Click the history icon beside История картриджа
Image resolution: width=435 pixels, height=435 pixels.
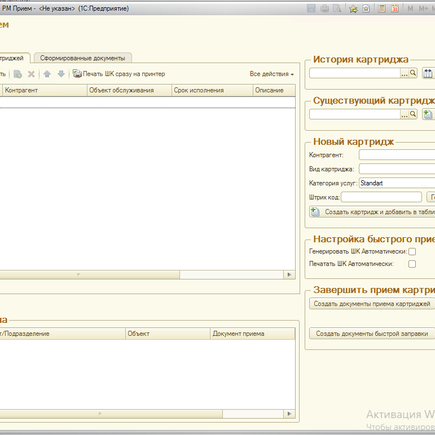point(428,73)
